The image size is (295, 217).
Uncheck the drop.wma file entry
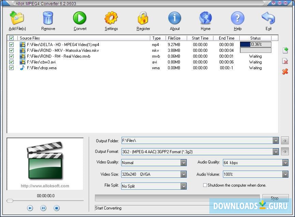coord(11,68)
